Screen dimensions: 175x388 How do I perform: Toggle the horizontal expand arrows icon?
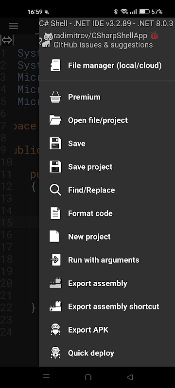(7, 40)
